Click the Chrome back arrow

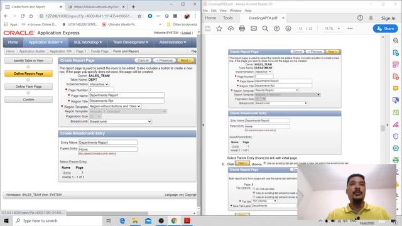pos(6,16)
